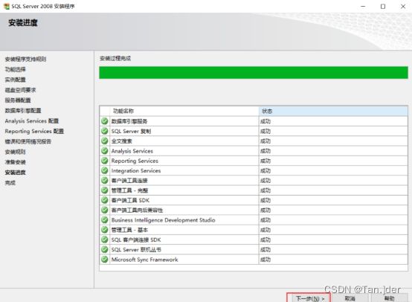Click the check icon beside 管理工具 - 完整
The width and height of the screenshot is (412, 302).
pyautogui.click(x=105, y=190)
